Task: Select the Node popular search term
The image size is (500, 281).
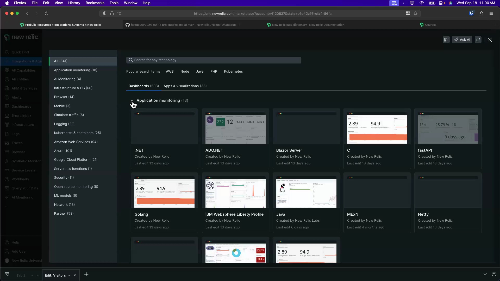Action: pyautogui.click(x=185, y=72)
